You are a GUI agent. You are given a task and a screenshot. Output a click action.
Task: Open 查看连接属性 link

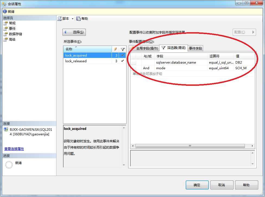pyautogui.click(x=14, y=149)
